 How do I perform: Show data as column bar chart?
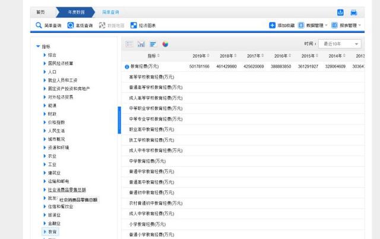coord(141,44)
